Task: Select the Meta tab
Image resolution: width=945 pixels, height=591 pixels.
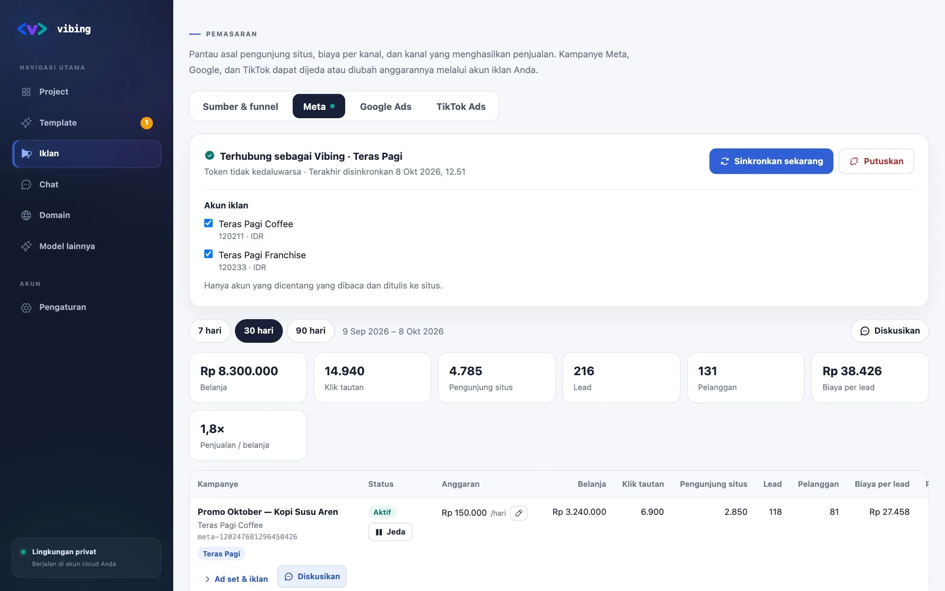Action: click(318, 106)
